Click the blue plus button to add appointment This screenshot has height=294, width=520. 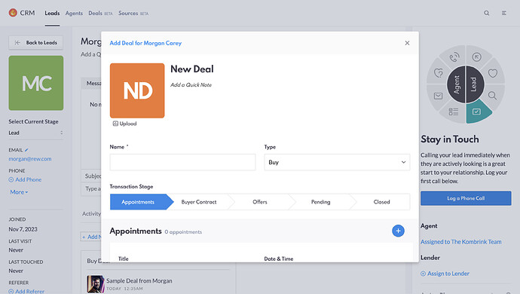398,231
